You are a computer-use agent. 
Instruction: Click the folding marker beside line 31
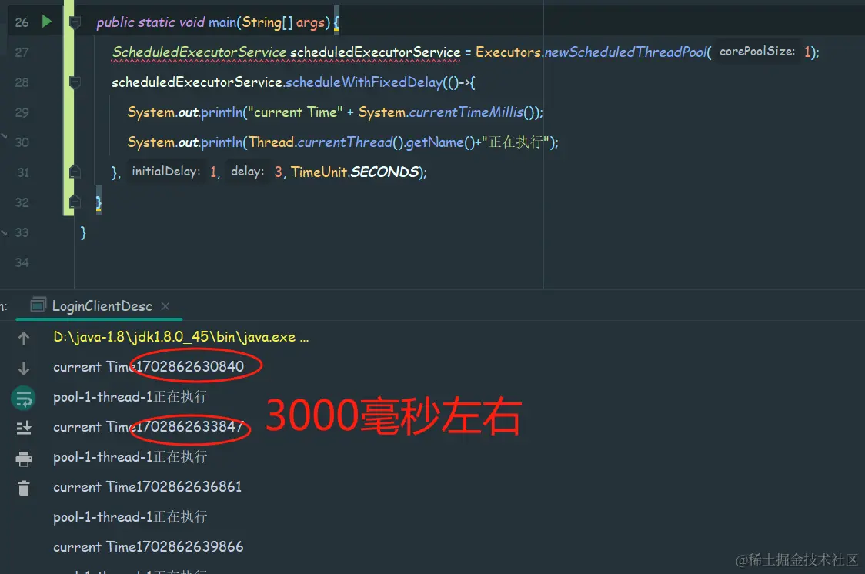click(x=74, y=172)
